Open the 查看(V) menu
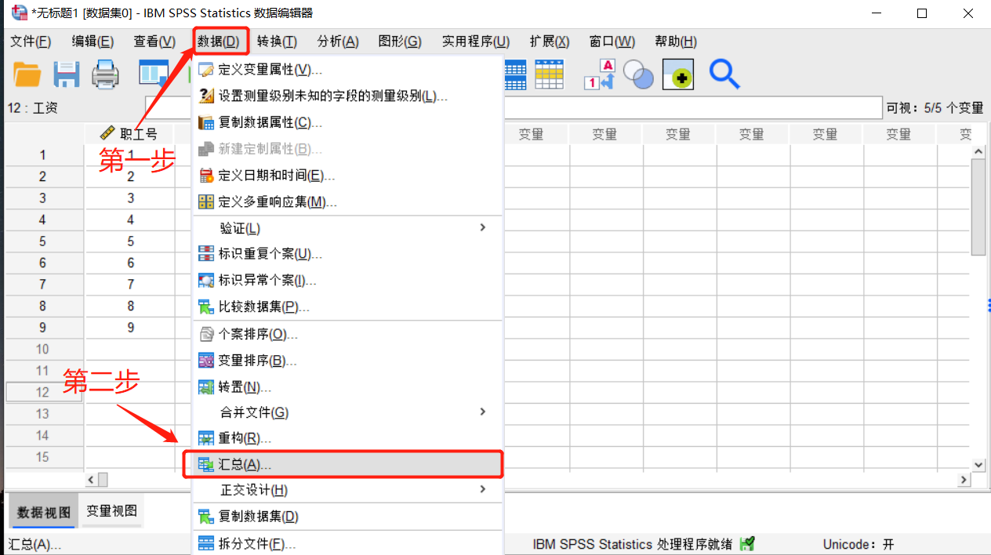 (154, 42)
